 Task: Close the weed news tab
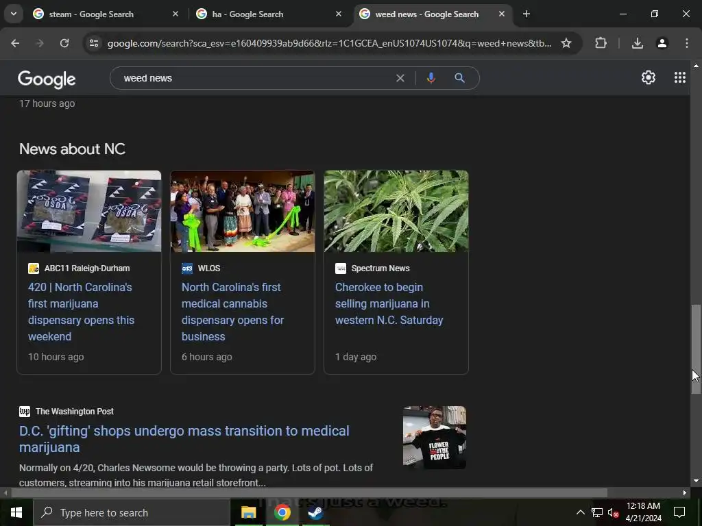(501, 14)
